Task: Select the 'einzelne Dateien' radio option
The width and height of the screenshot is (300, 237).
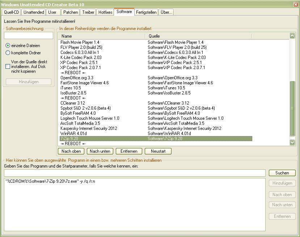Action: coord(8,46)
